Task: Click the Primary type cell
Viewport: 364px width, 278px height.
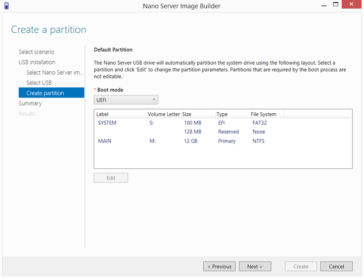Action: pos(227,141)
